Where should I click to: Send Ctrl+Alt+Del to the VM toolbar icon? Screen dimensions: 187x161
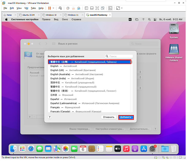(x=60, y=8)
